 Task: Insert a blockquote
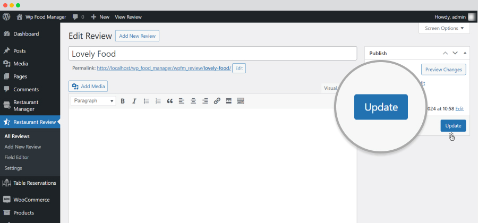(x=170, y=101)
